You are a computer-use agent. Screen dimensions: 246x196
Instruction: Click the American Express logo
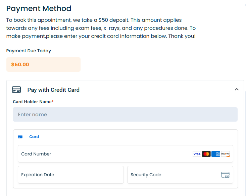point(216,154)
